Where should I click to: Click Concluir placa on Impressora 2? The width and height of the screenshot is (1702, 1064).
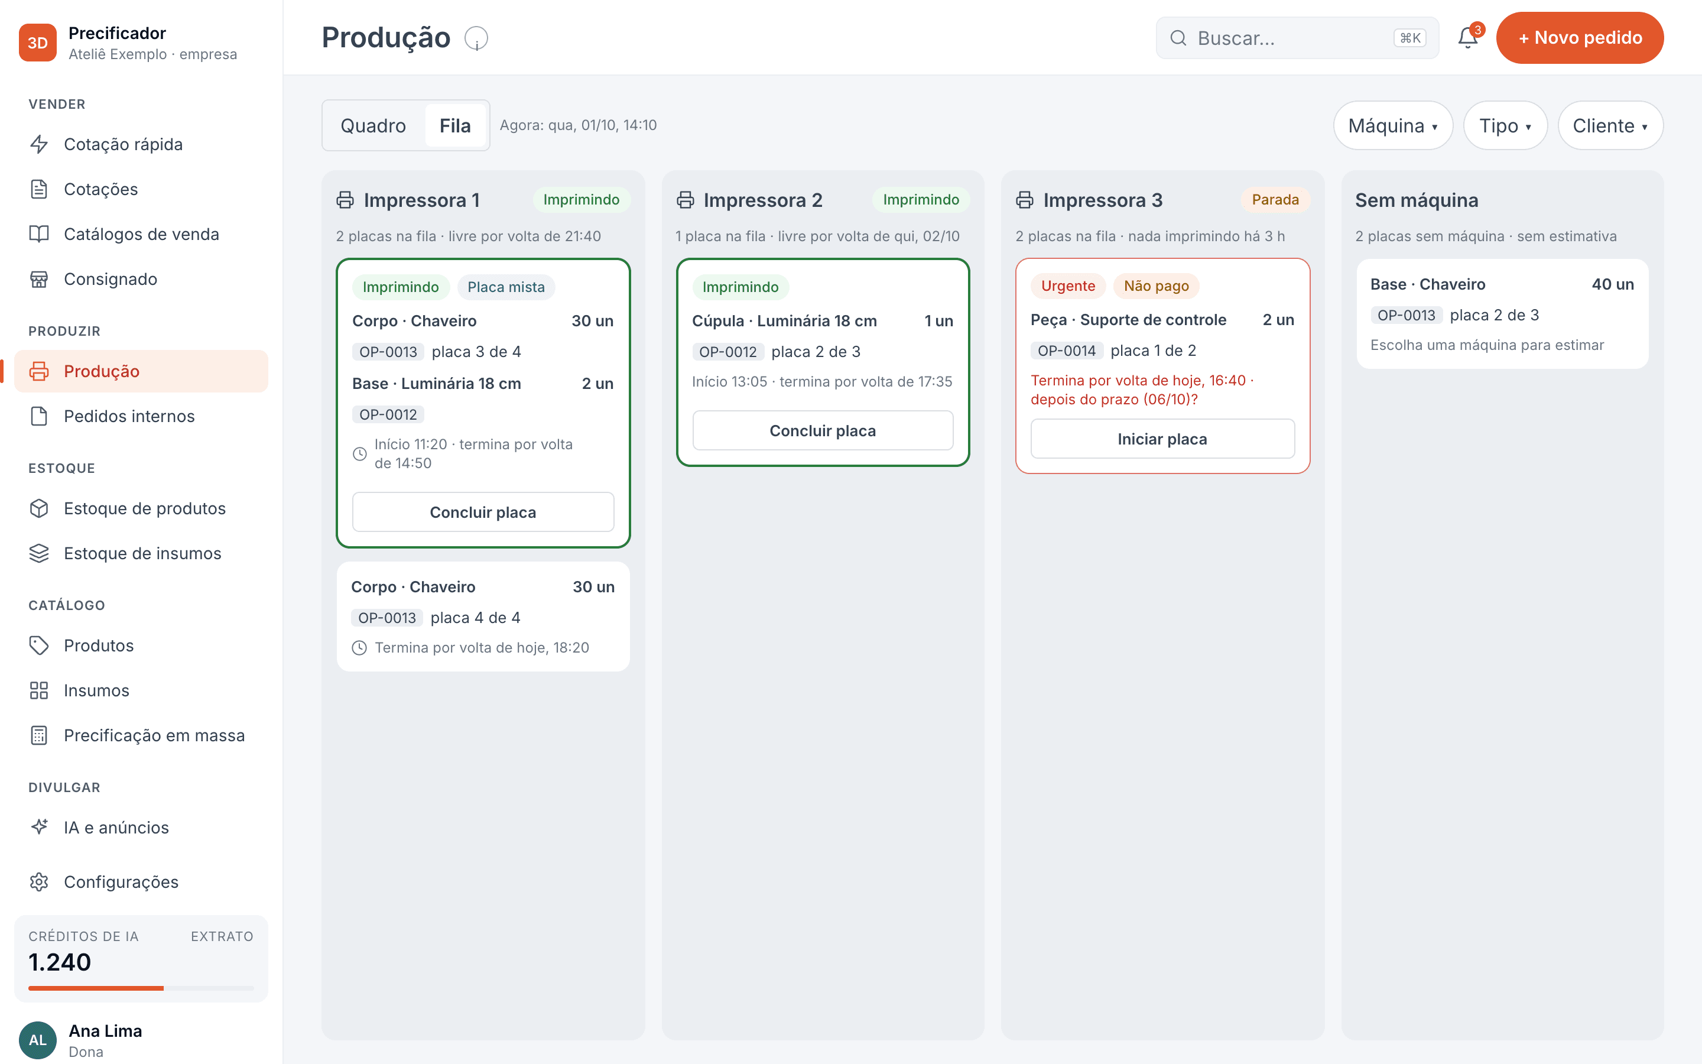coord(823,431)
